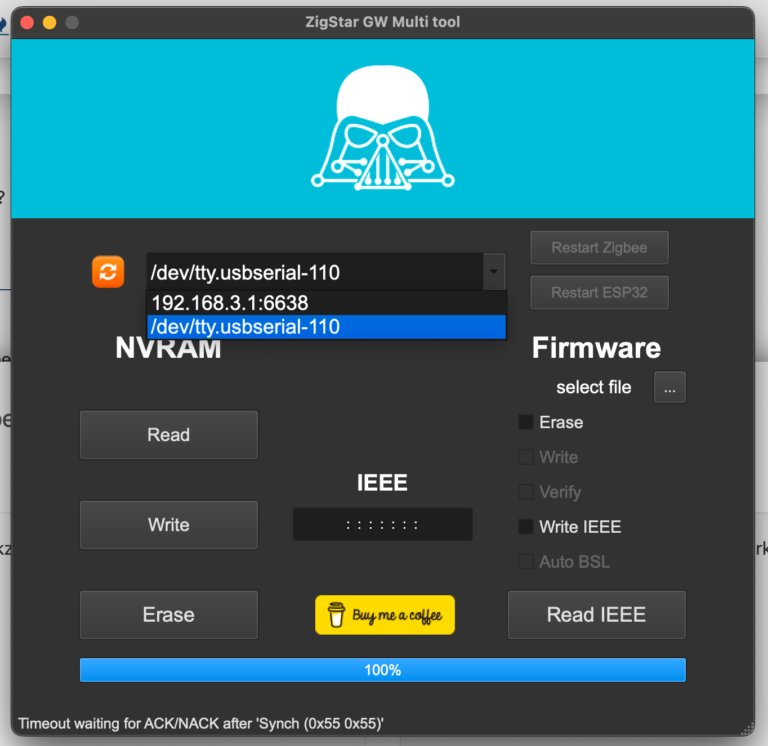
Task: Select 192.168.3.1:6638 from the port list
Action: click(327, 303)
